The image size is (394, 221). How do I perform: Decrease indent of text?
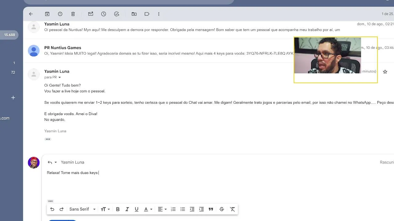coord(192,209)
